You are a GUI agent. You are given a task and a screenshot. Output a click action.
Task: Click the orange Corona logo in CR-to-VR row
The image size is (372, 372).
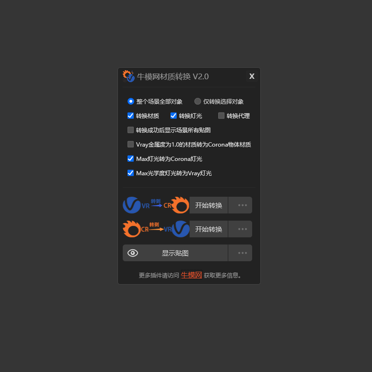(x=132, y=229)
